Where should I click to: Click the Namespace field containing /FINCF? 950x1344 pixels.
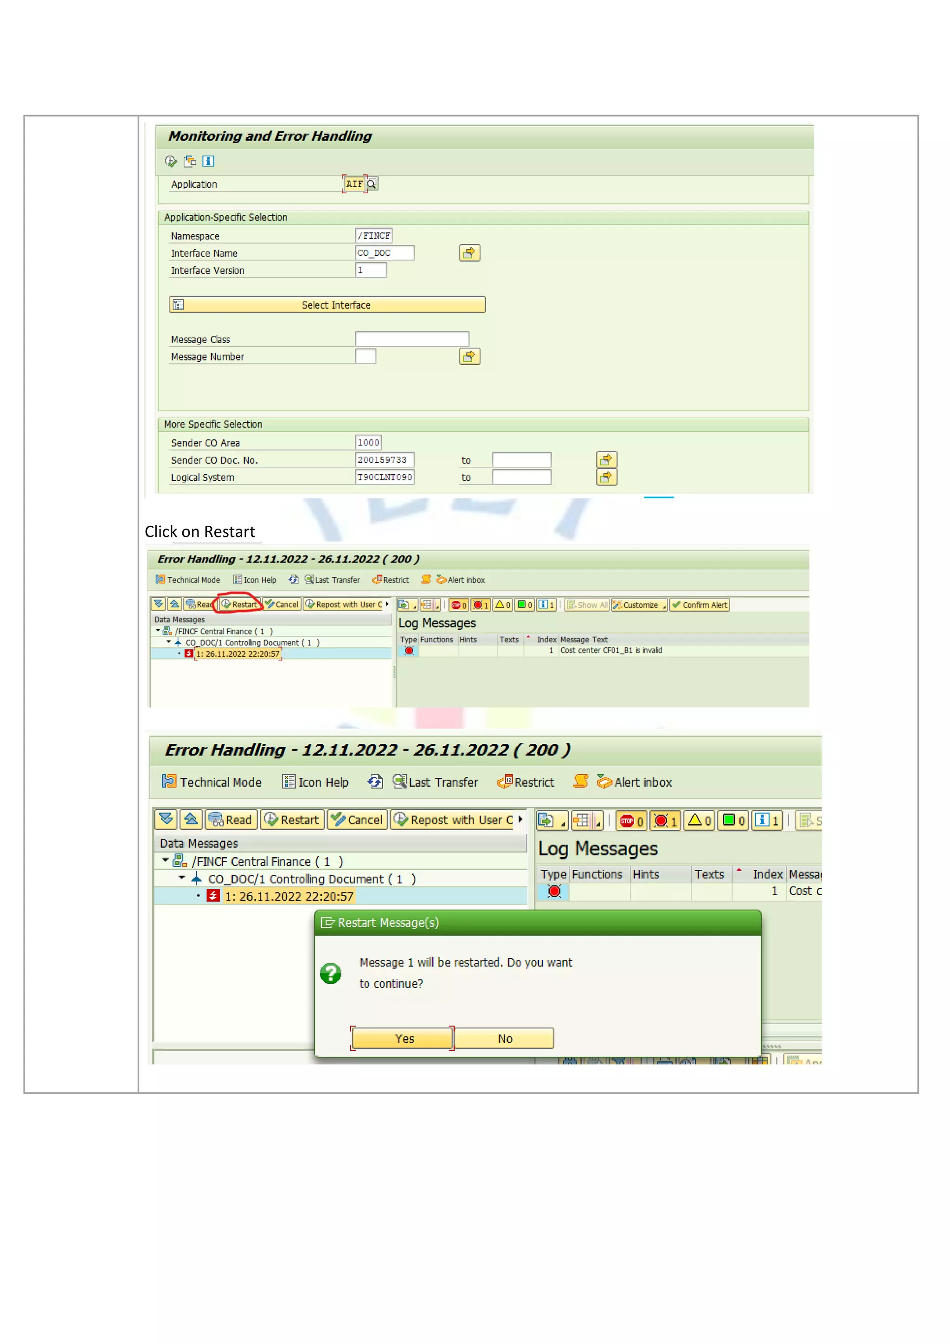point(374,235)
